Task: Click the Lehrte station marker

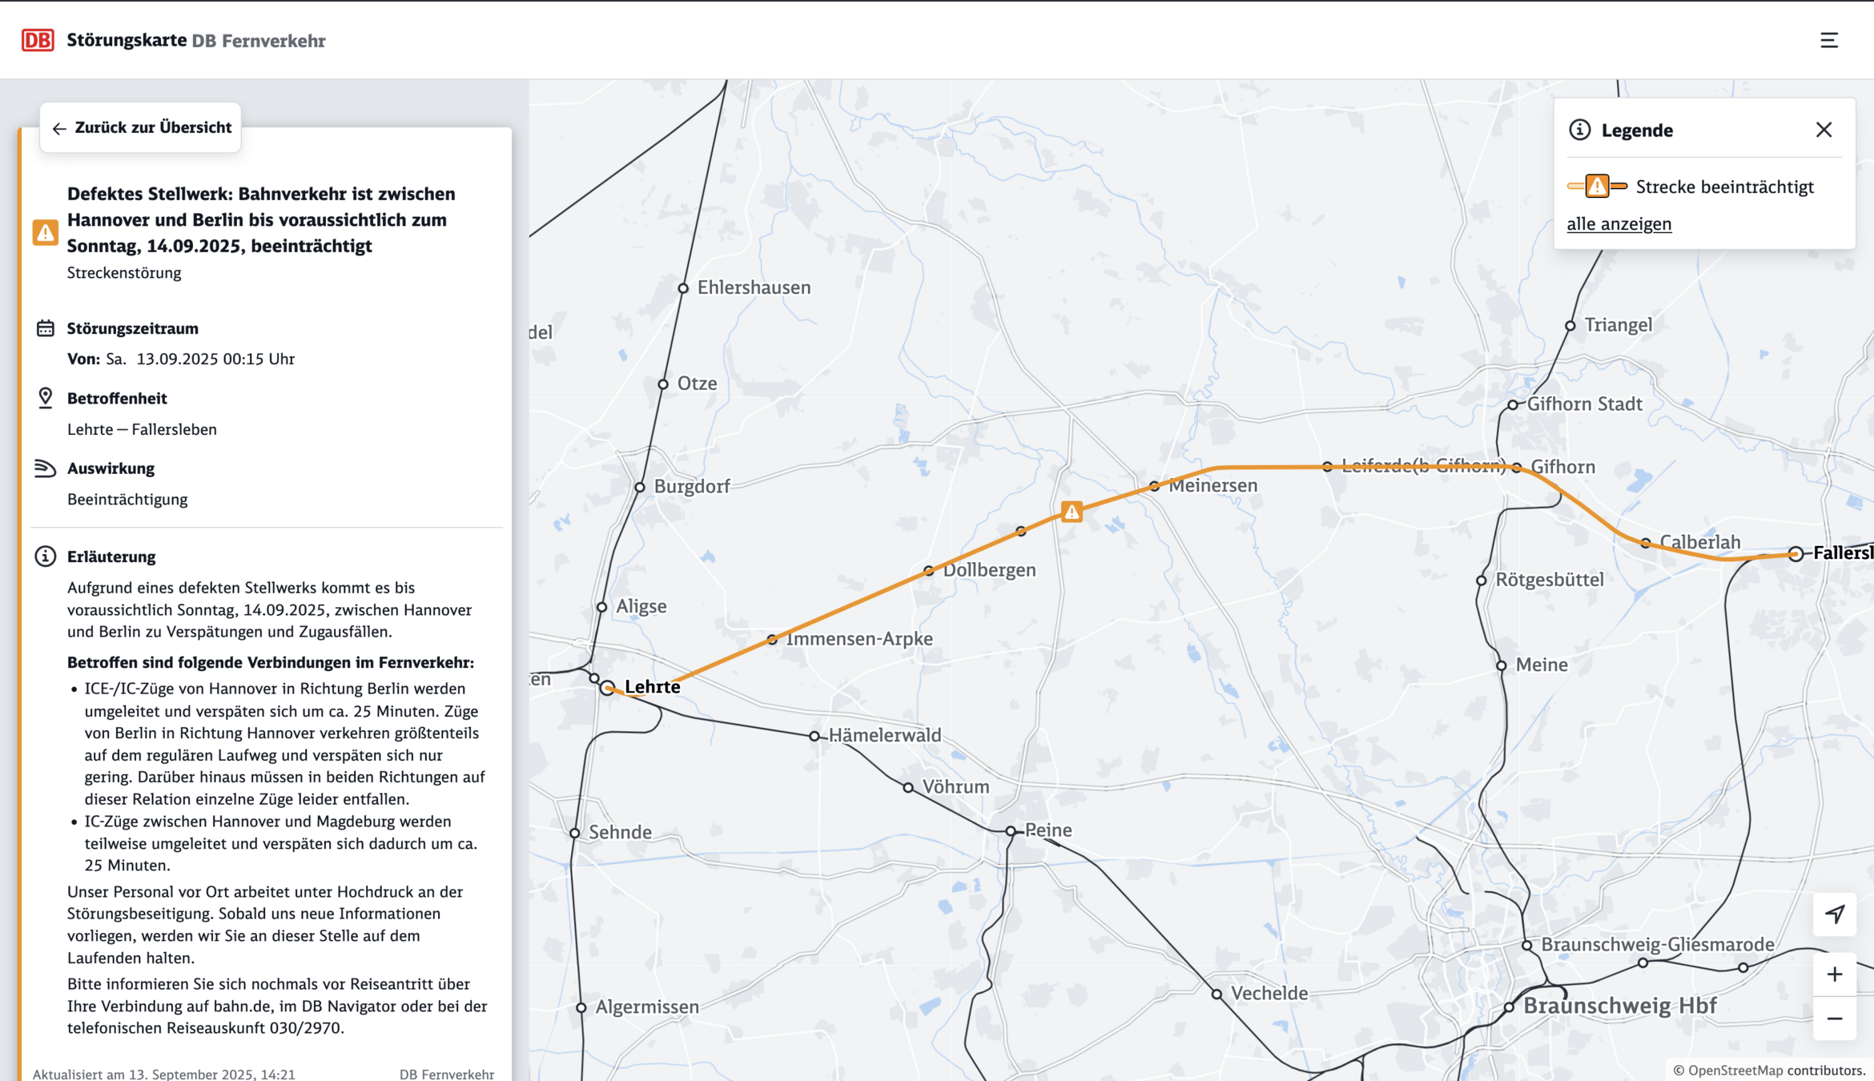Action: 608,688
